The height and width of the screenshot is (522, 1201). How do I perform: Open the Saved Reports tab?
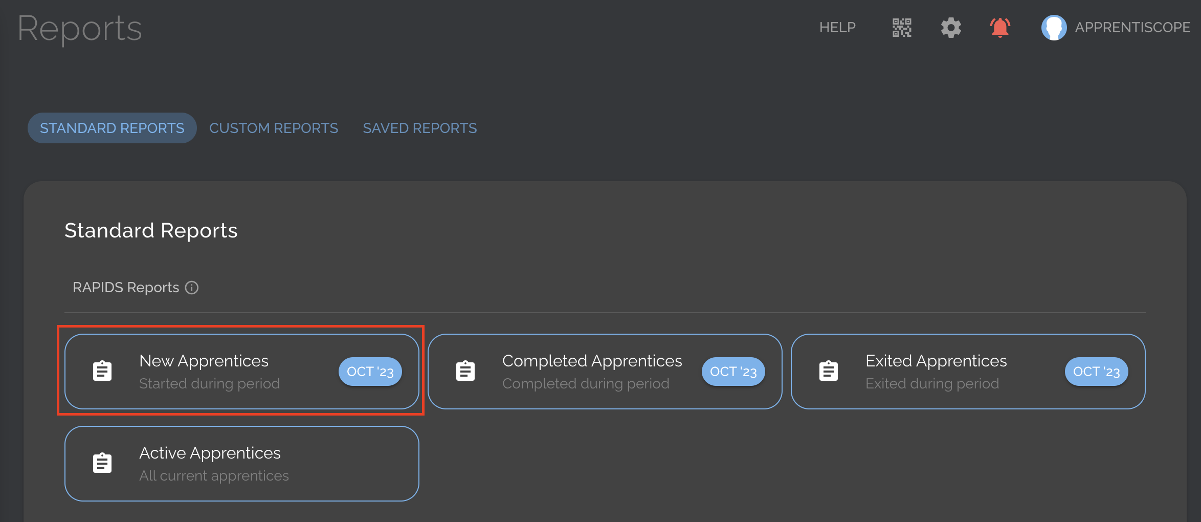419,128
